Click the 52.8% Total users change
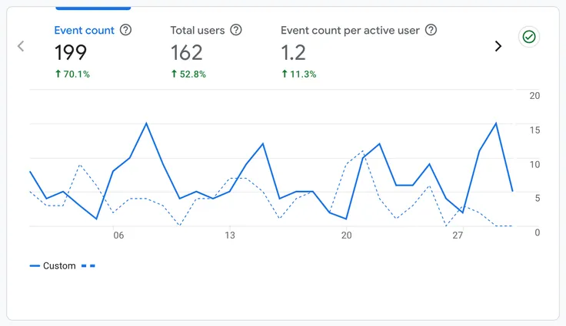 tap(188, 74)
